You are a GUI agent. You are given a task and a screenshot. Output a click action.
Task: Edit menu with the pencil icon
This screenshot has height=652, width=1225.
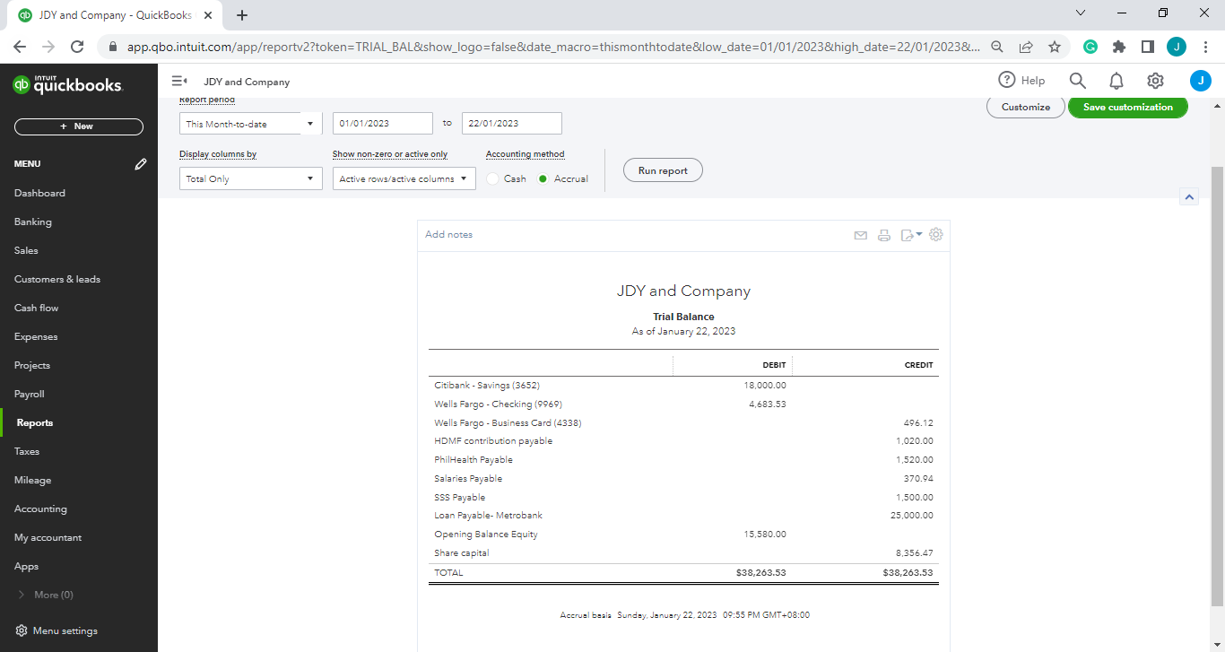141,164
